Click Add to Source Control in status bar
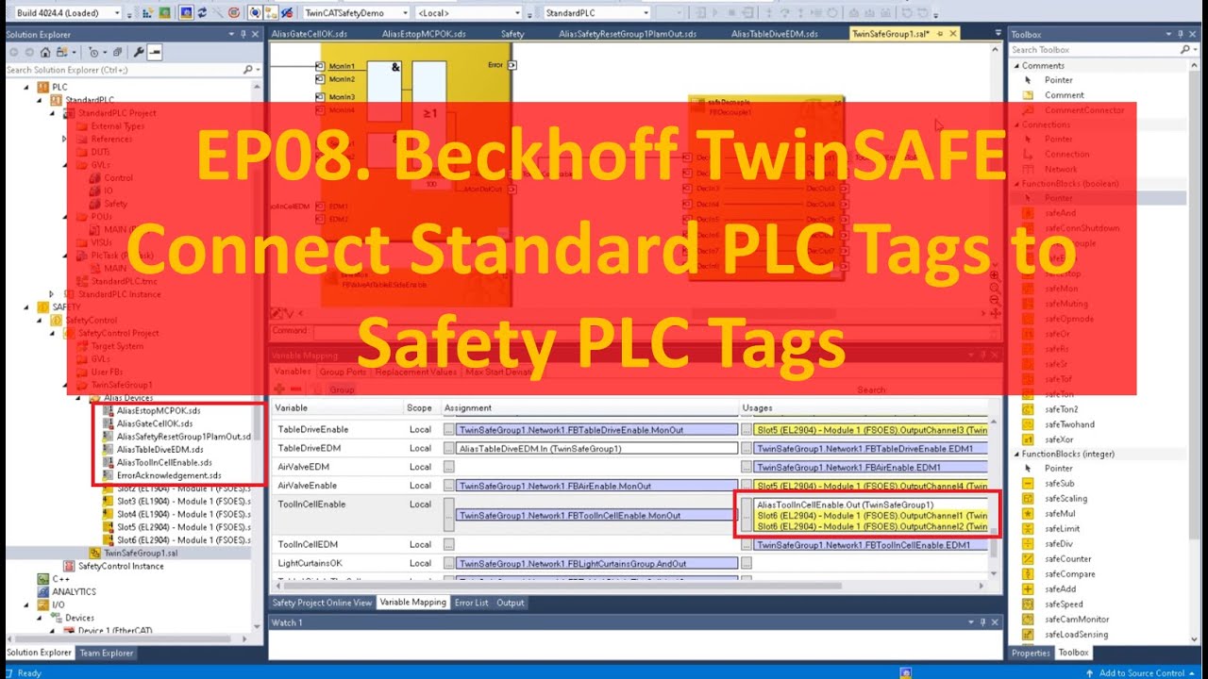The height and width of the screenshot is (679, 1208). [x=1141, y=672]
